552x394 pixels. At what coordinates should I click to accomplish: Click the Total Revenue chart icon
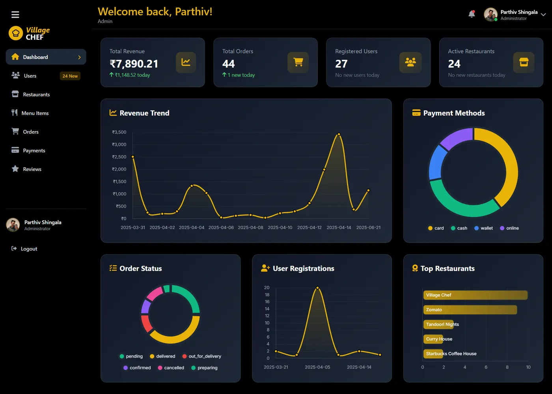click(186, 62)
